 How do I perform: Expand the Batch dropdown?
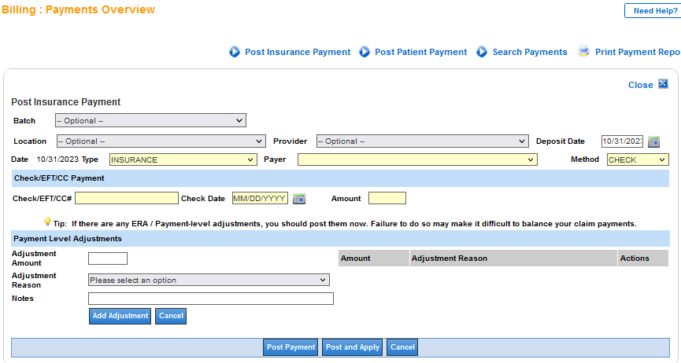(150, 121)
